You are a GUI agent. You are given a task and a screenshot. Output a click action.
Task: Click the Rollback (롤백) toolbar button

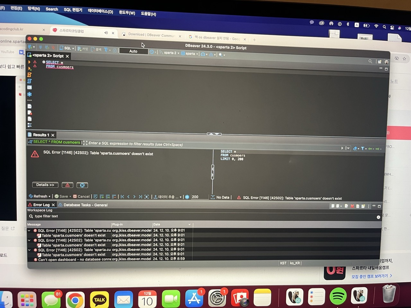(x=96, y=49)
